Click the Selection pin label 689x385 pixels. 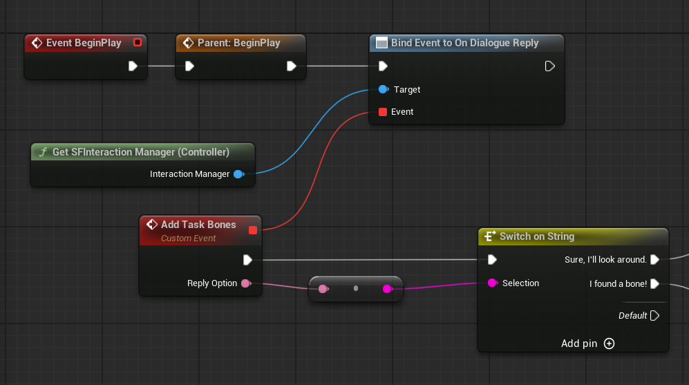pyautogui.click(x=520, y=283)
